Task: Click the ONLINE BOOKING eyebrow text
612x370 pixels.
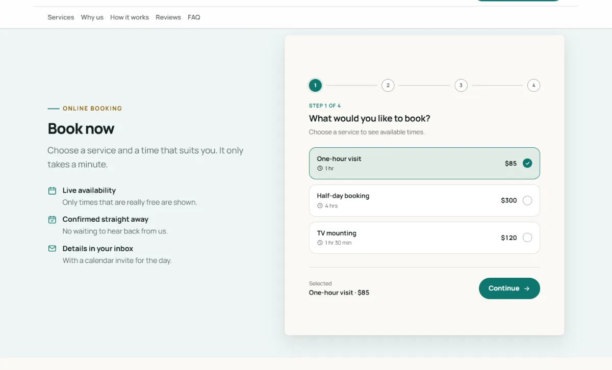Action: [x=92, y=109]
